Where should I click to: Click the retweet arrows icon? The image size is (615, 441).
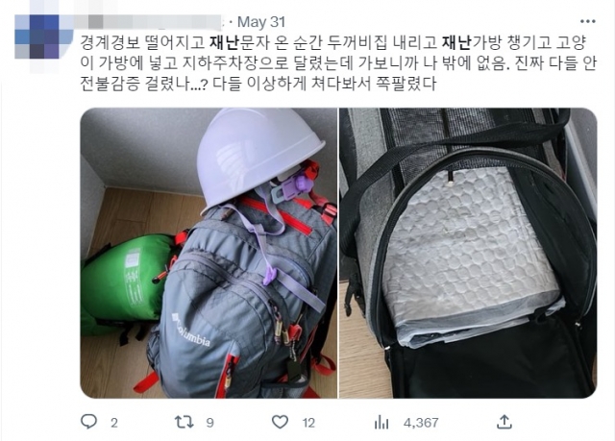(x=184, y=422)
